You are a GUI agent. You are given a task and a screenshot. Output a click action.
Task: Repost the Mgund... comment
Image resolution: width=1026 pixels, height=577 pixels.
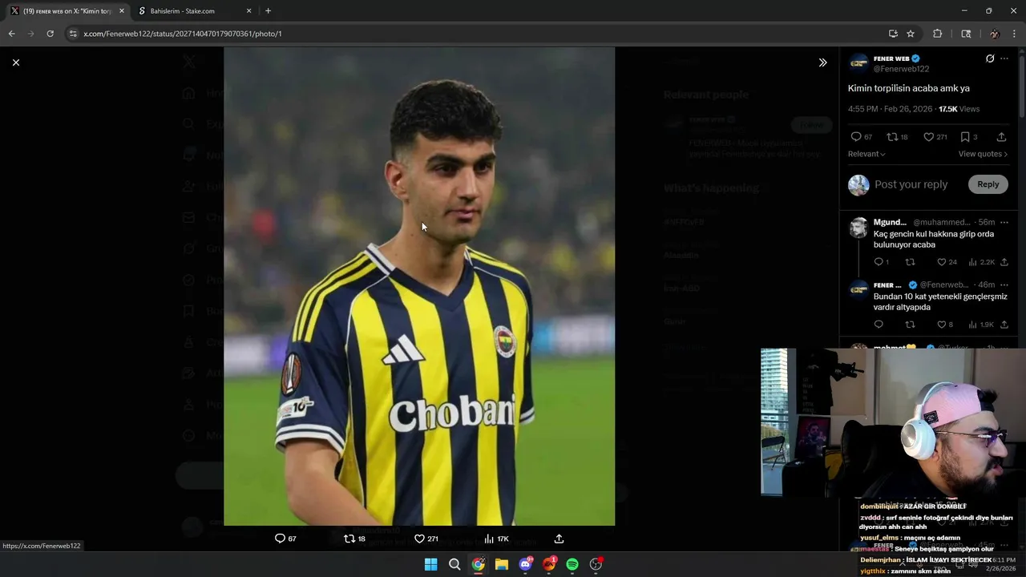pos(910,262)
